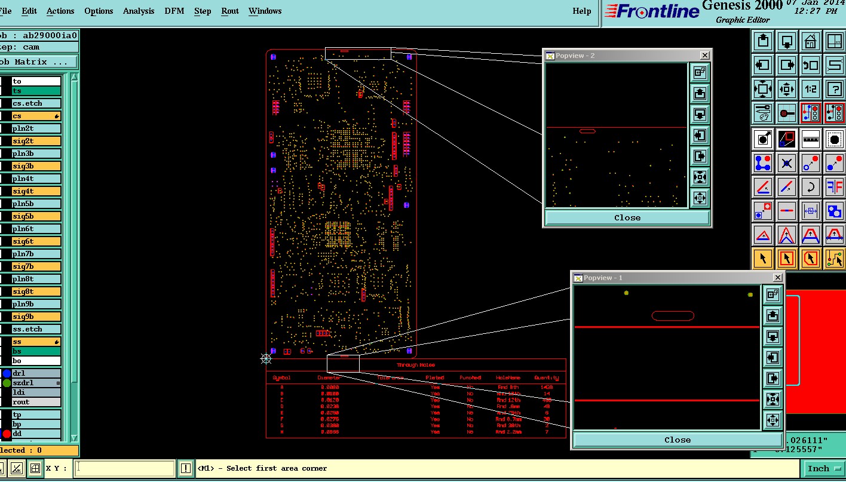Image resolution: width=846 pixels, height=482 pixels.
Task: Toggle visibility box of layer dd
Action: tap(7, 434)
